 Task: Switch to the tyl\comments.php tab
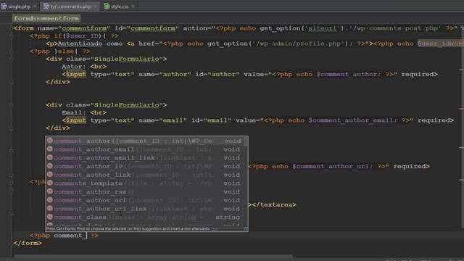[x=70, y=7]
